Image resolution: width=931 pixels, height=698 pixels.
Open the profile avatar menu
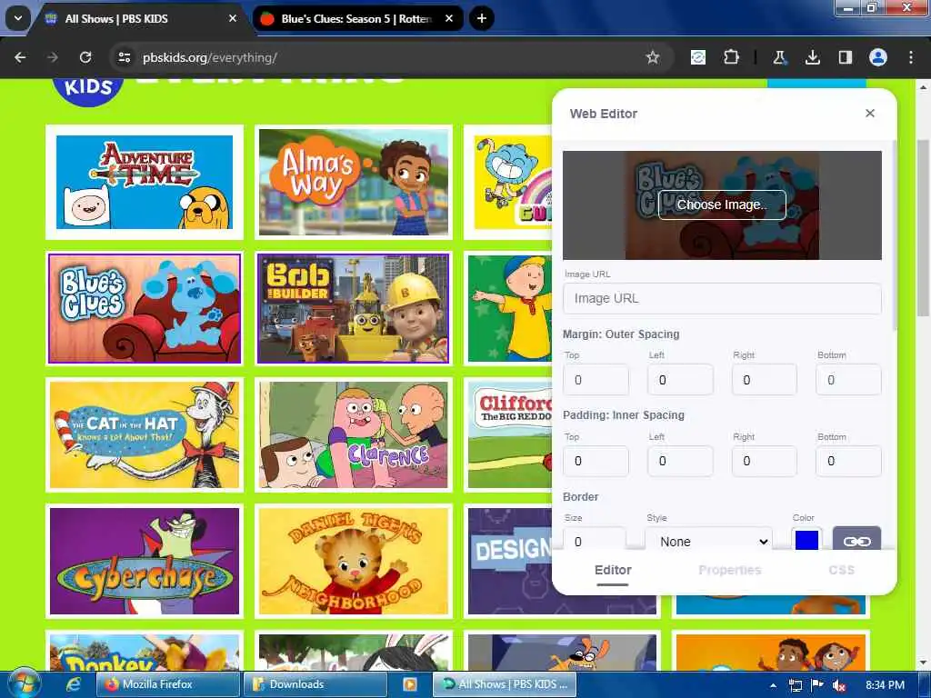[878, 57]
